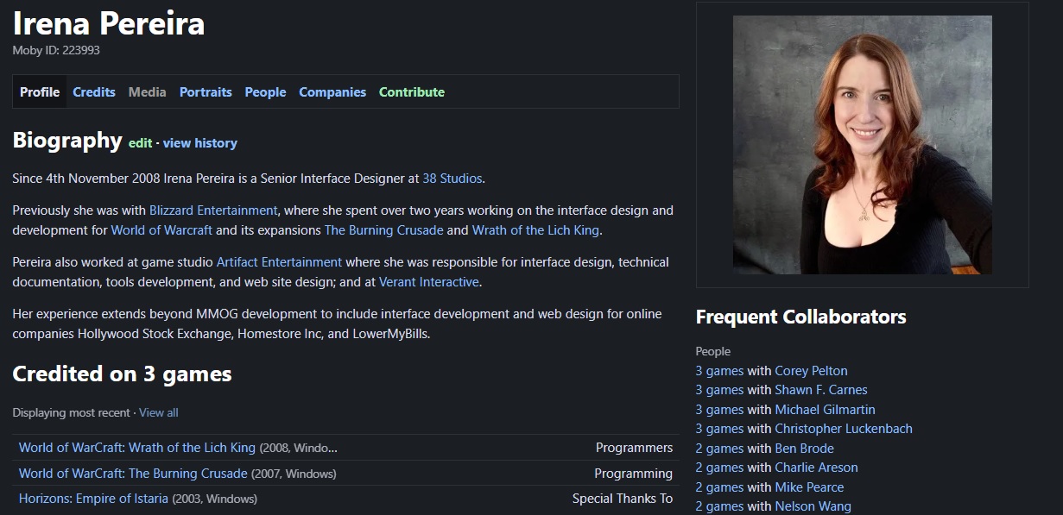Click the portrait photo thumbnail

[x=862, y=145]
